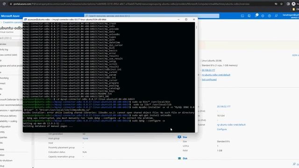Open rg-ubuntu-odbc-vnet/default link in essentials
299x168 pixels.
click(x=216, y=75)
